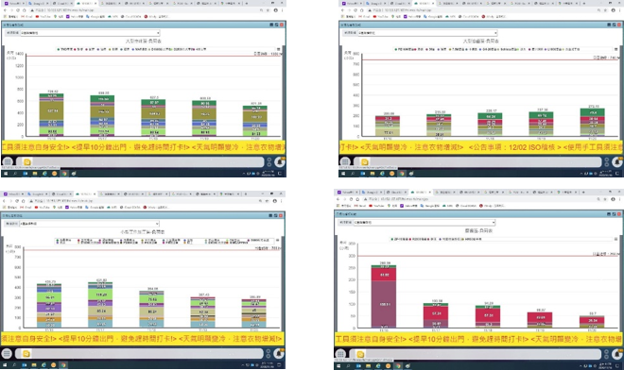The image size is (624, 370).
Task: Open the home icon in the multi-row legend chart's browser
Action: point(24,201)
